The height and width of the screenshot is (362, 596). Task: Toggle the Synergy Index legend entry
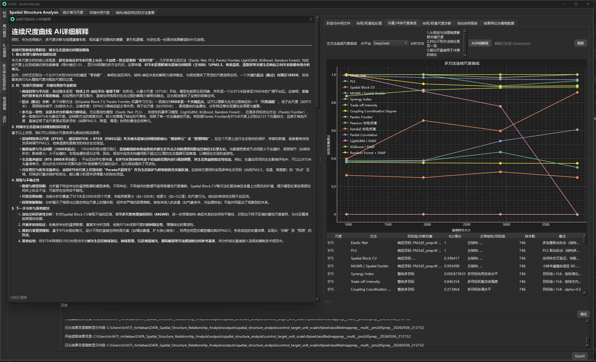pyautogui.click(x=360, y=99)
